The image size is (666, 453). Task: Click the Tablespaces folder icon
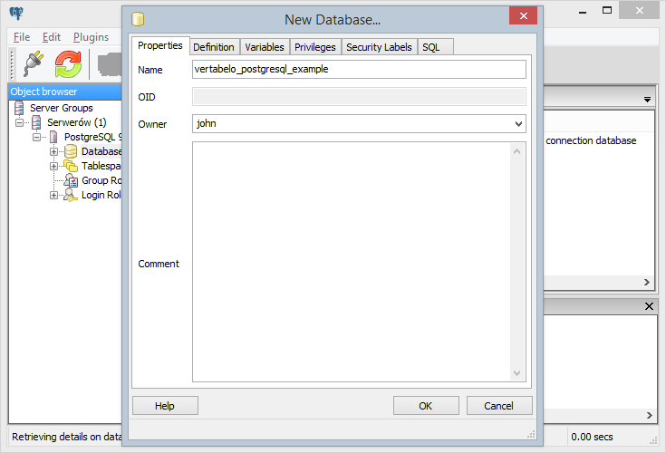coord(71,166)
